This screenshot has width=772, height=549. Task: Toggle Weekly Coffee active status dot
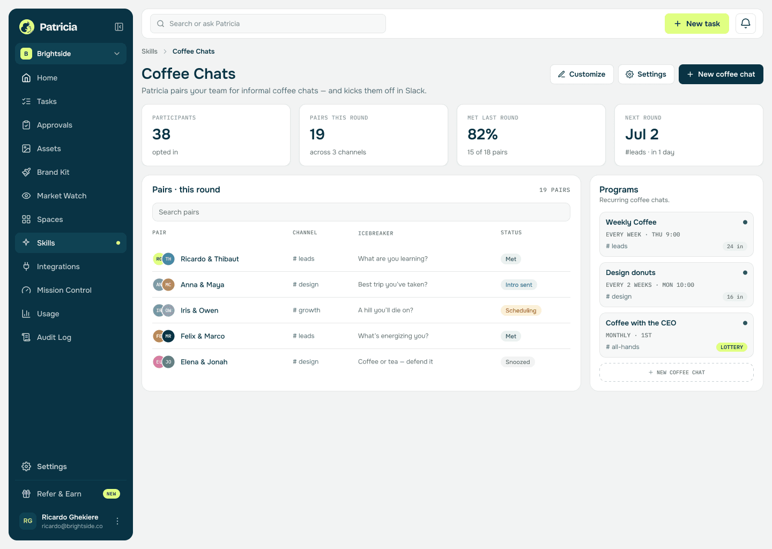click(x=745, y=222)
